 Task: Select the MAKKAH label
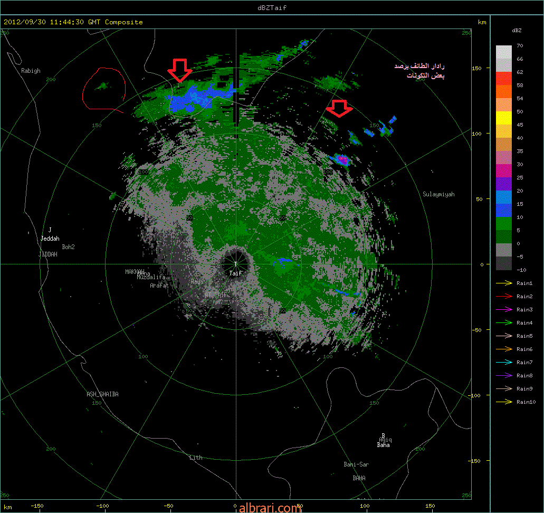coord(135,271)
